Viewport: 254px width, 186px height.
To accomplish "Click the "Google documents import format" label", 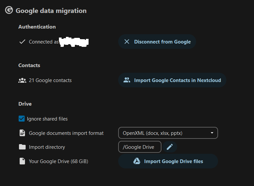I will [x=66, y=133].
